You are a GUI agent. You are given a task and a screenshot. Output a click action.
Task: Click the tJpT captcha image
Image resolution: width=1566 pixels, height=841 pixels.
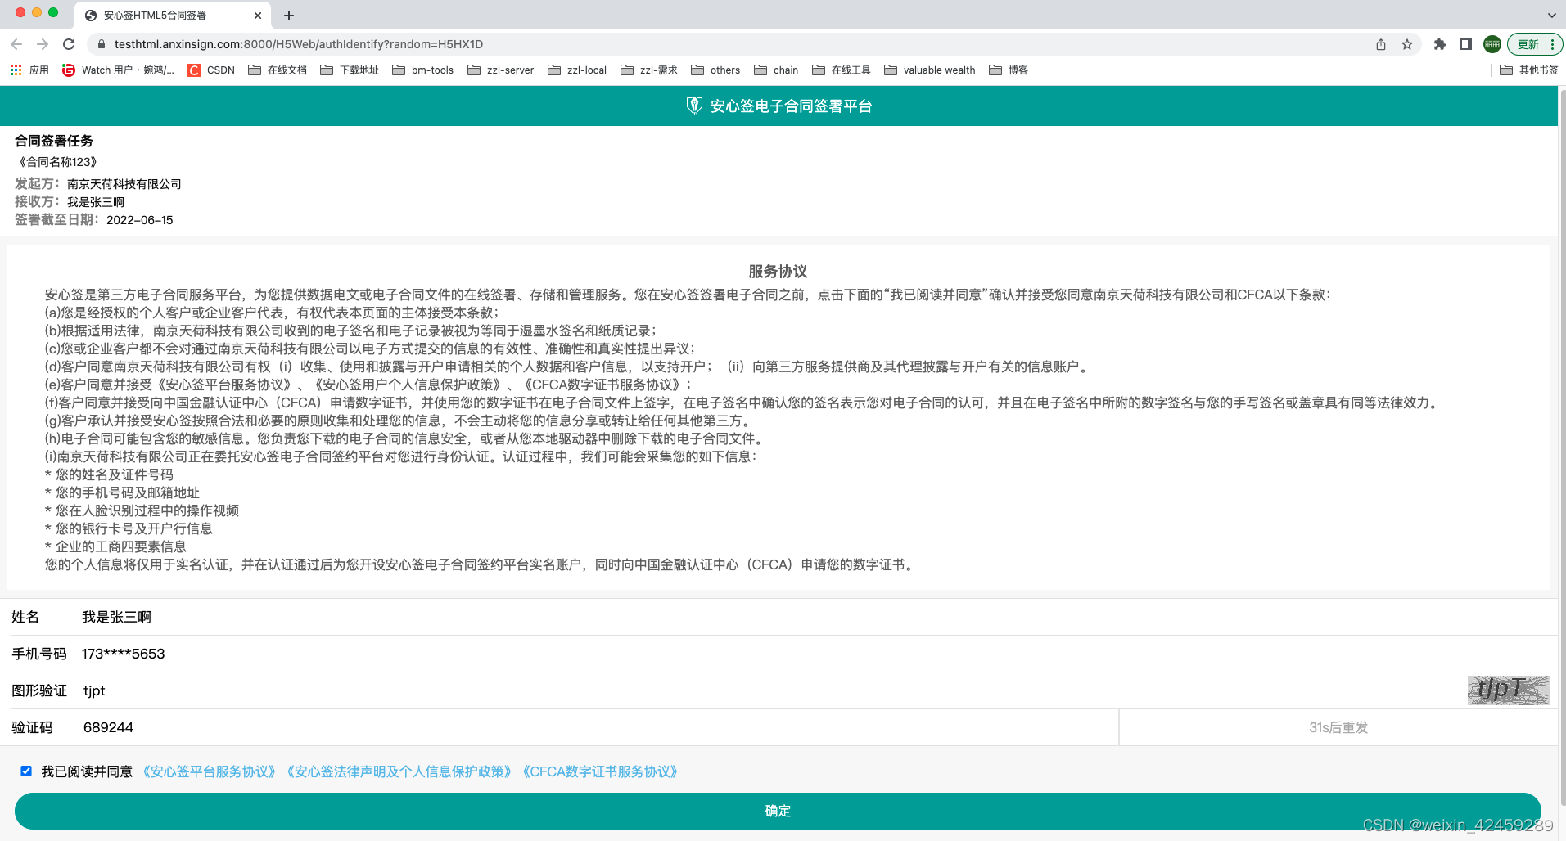1507,690
